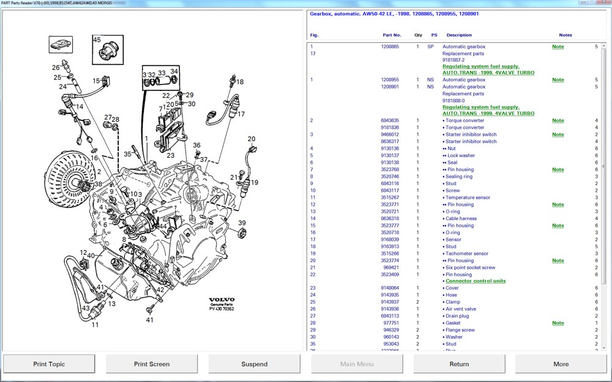Open Note link for Torque converter 6843635

[558, 121]
